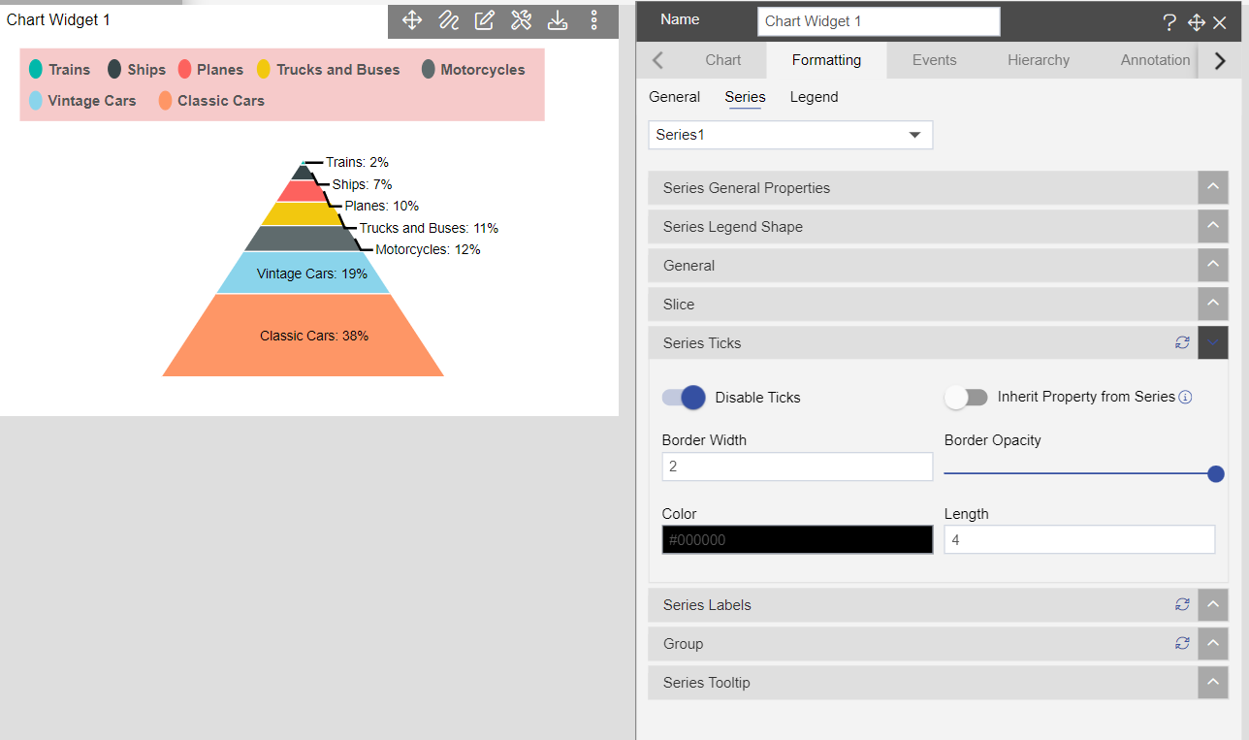Reset Series Ticks with refresh icon
This screenshot has width=1249, height=740.
tap(1182, 342)
